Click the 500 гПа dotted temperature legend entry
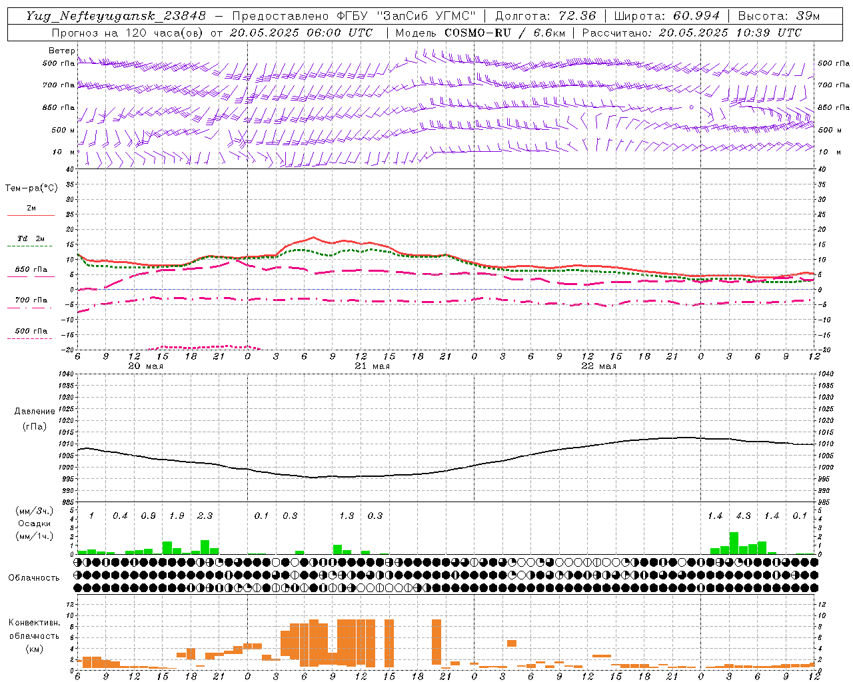 tap(31, 333)
